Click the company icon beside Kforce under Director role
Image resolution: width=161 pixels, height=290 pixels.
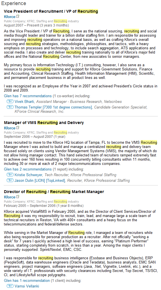pos(18,197)
